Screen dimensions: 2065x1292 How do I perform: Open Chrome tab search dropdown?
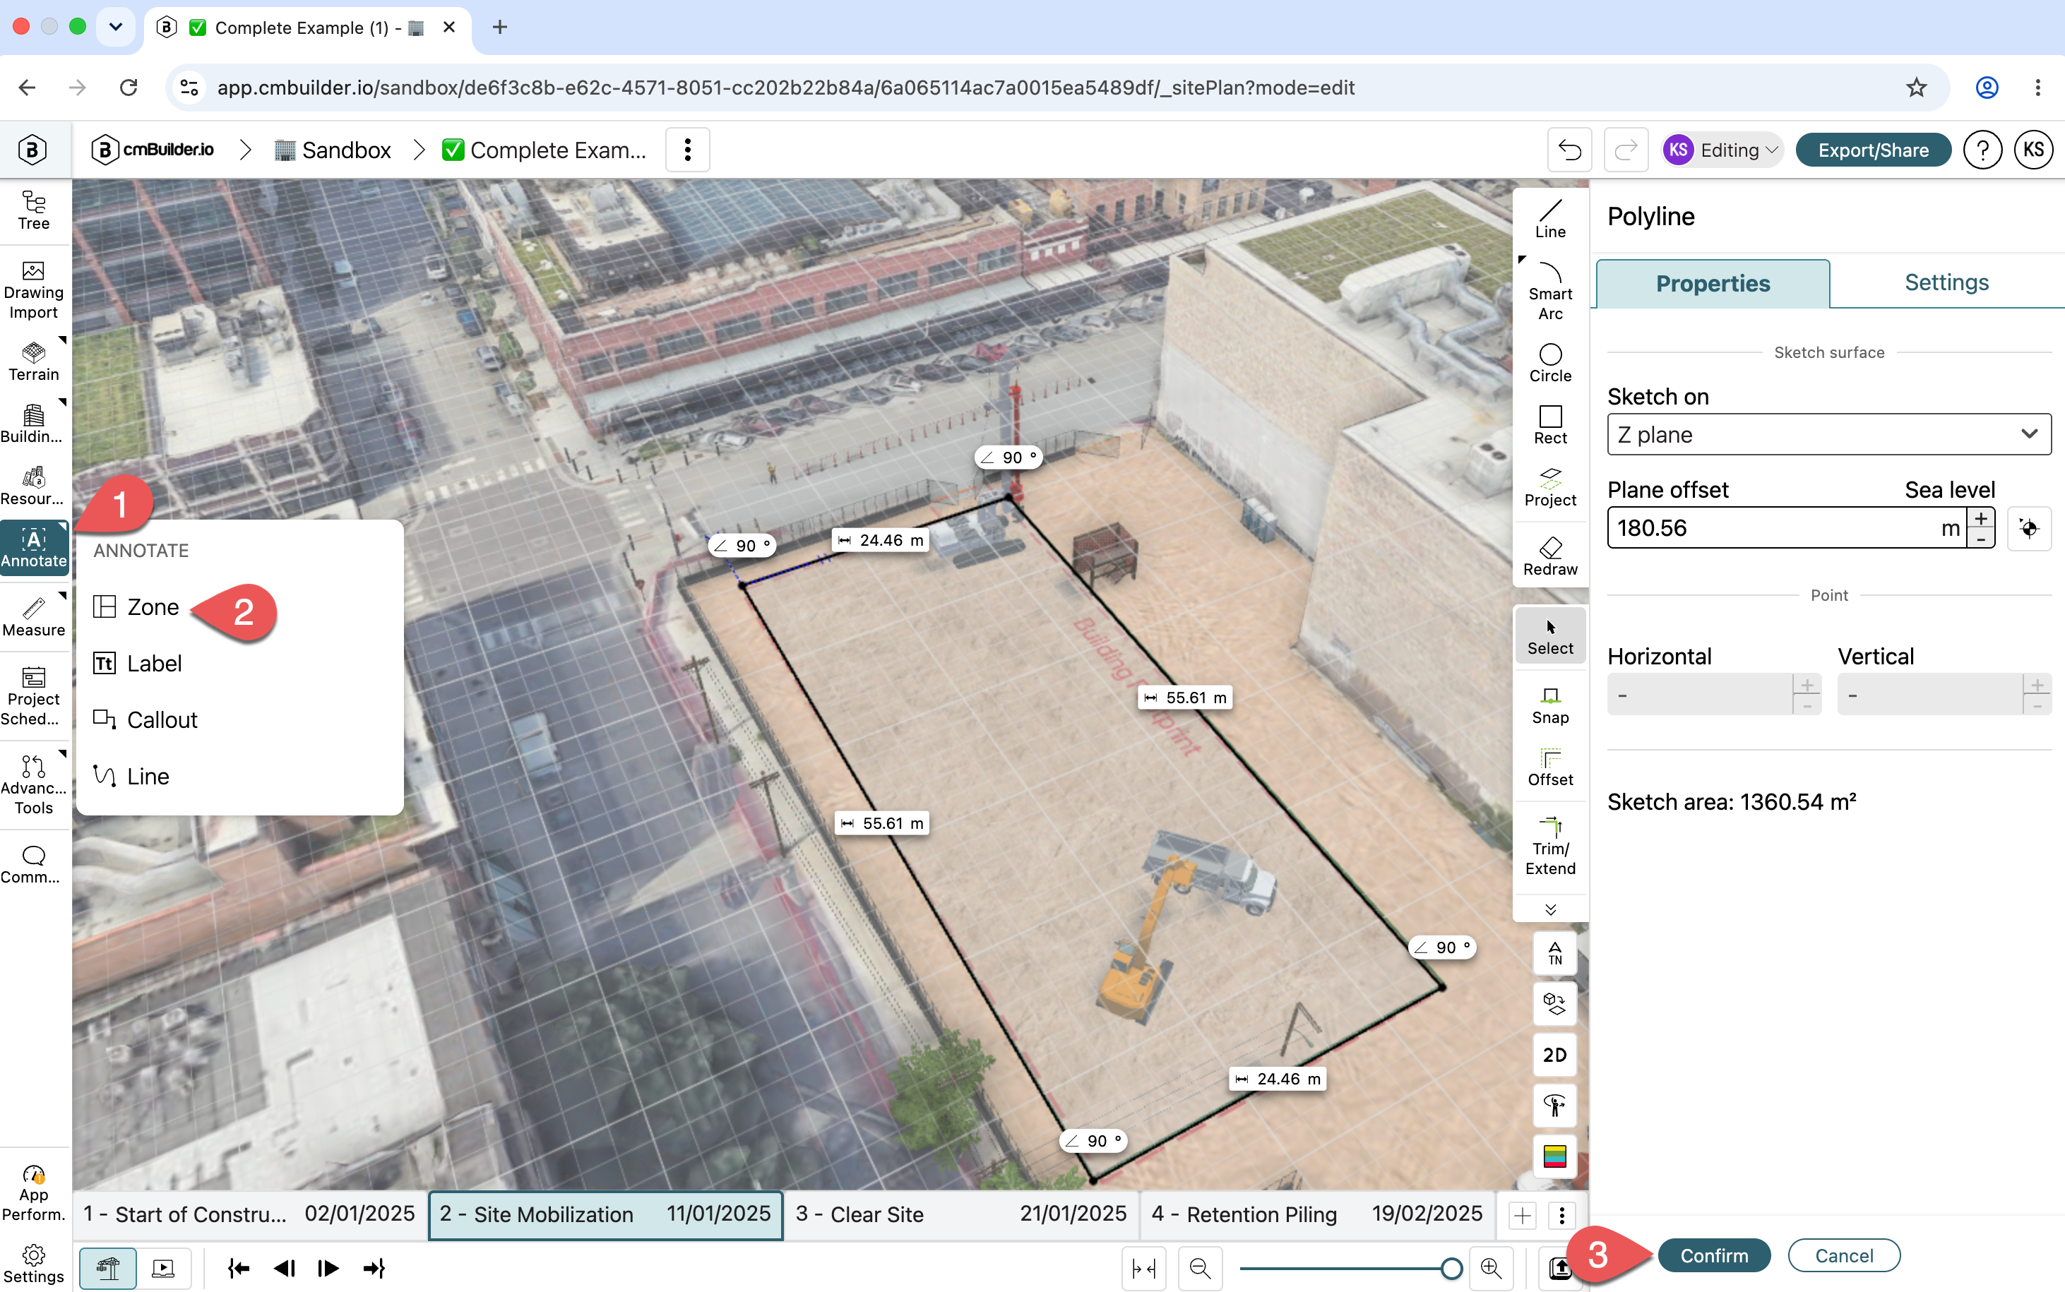(115, 28)
